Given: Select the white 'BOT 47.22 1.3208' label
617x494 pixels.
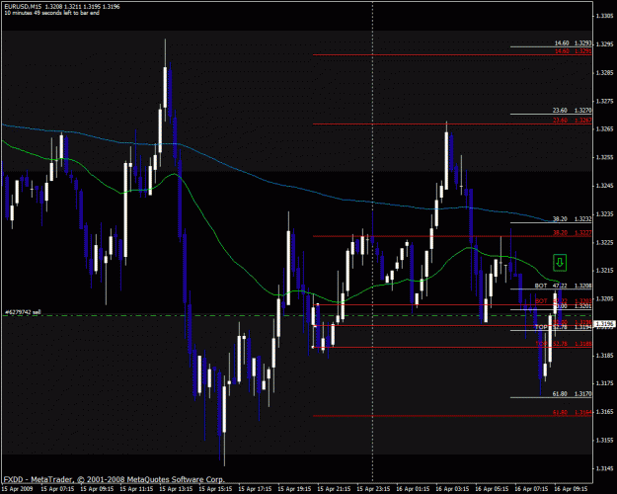Looking at the screenshot, I should click(563, 286).
